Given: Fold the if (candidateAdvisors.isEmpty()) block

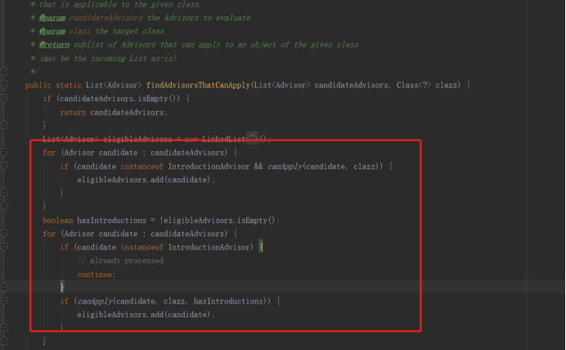Looking at the screenshot, I should coord(3,98).
